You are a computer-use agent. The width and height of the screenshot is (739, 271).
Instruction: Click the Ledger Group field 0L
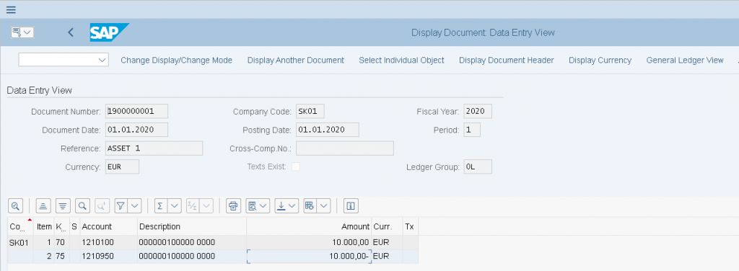point(478,166)
